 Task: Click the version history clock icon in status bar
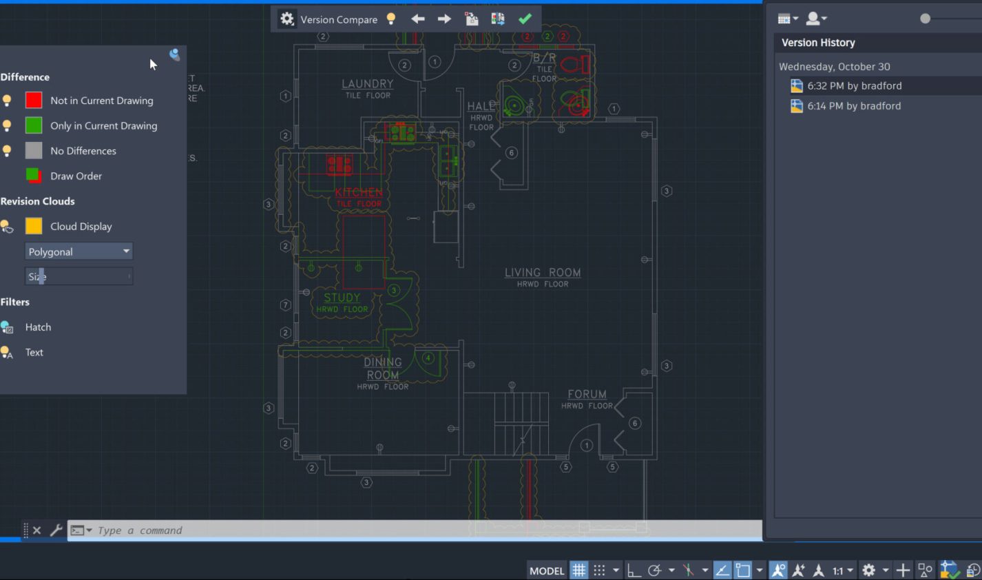[973, 570]
